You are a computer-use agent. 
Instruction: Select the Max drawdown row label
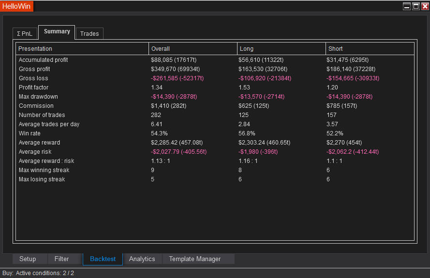point(38,97)
